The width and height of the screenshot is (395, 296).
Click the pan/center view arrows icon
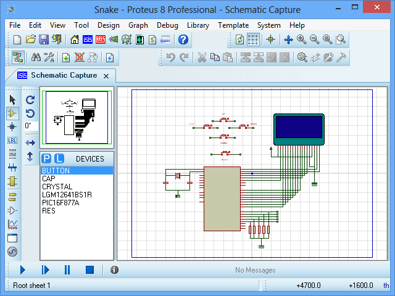(288, 39)
